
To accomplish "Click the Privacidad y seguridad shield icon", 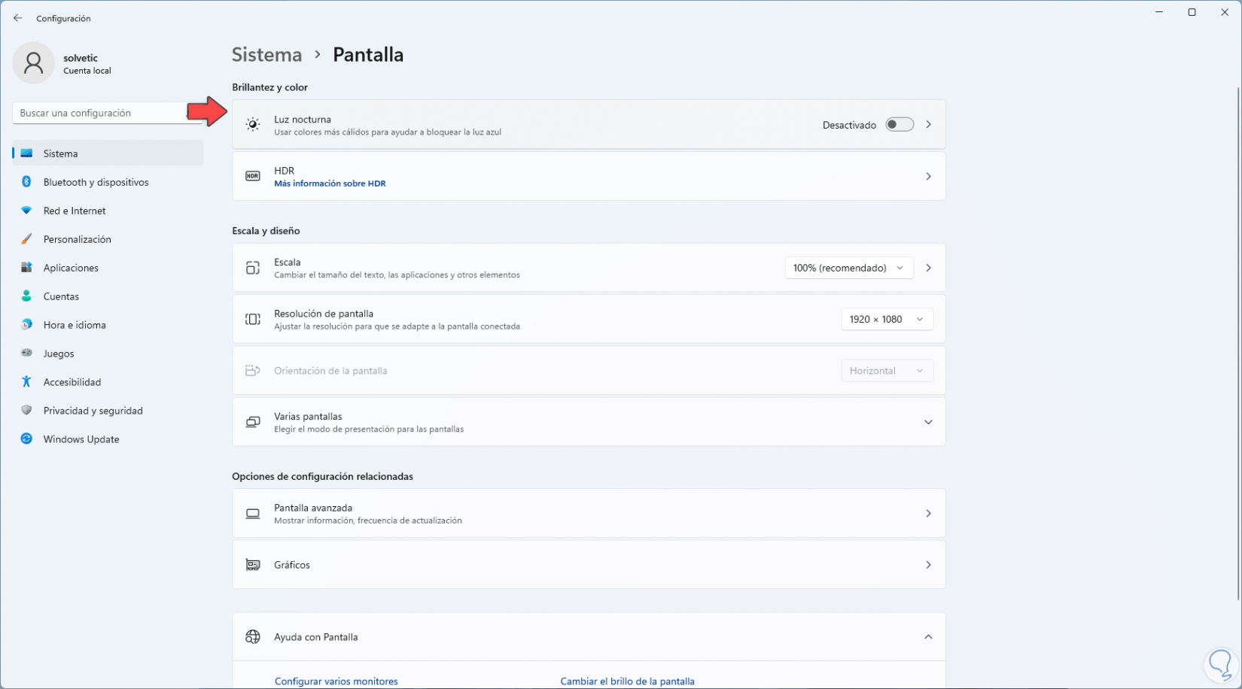I will pyautogui.click(x=26, y=411).
